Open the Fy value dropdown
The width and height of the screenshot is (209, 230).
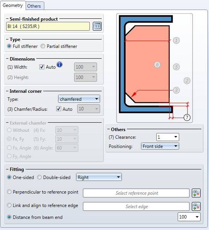coord(67,139)
